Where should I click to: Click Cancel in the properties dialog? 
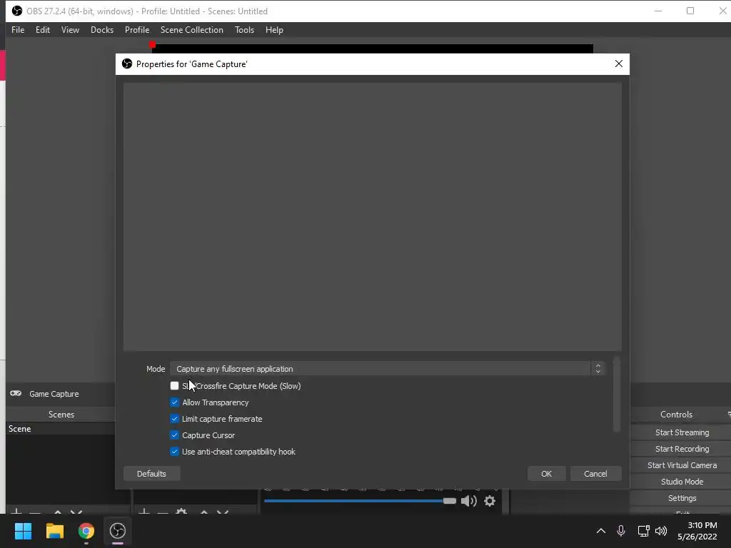(x=595, y=474)
